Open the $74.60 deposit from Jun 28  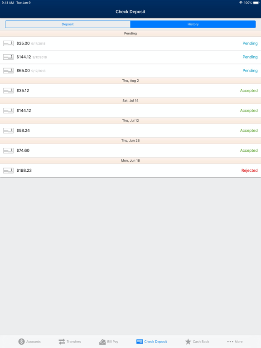pyautogui.click(x=130, y=150)
